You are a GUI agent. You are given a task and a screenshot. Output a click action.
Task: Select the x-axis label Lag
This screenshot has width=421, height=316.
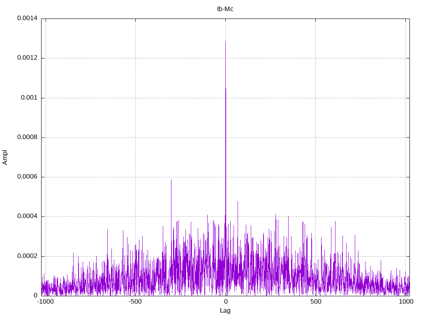(x=225, y=311)
